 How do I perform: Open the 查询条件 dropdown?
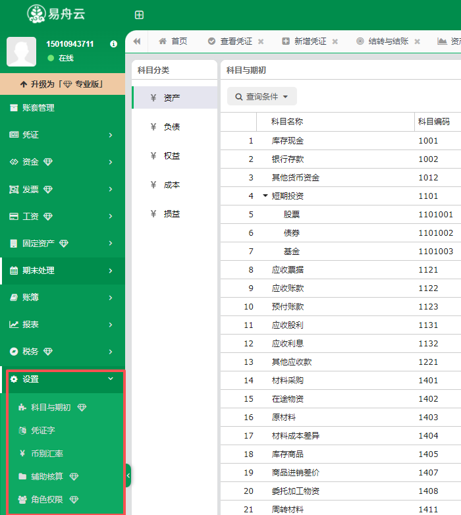tap(262, 97)
